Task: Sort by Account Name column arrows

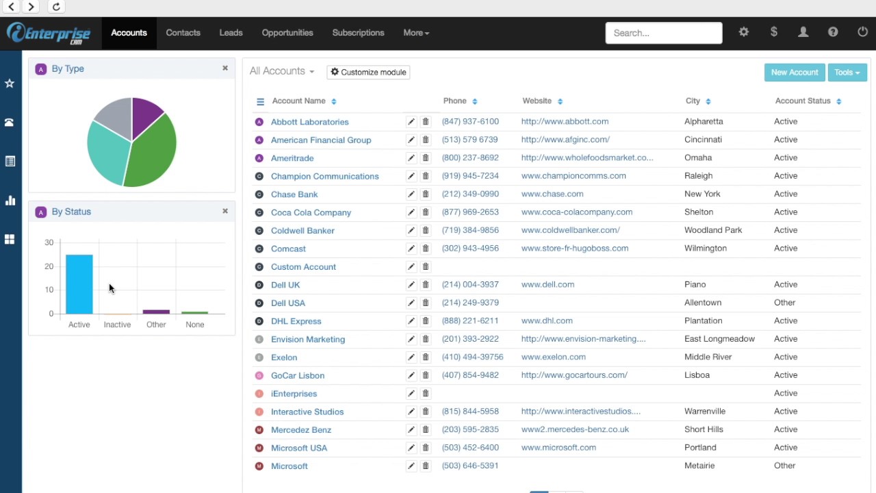Action: point(333,101)
